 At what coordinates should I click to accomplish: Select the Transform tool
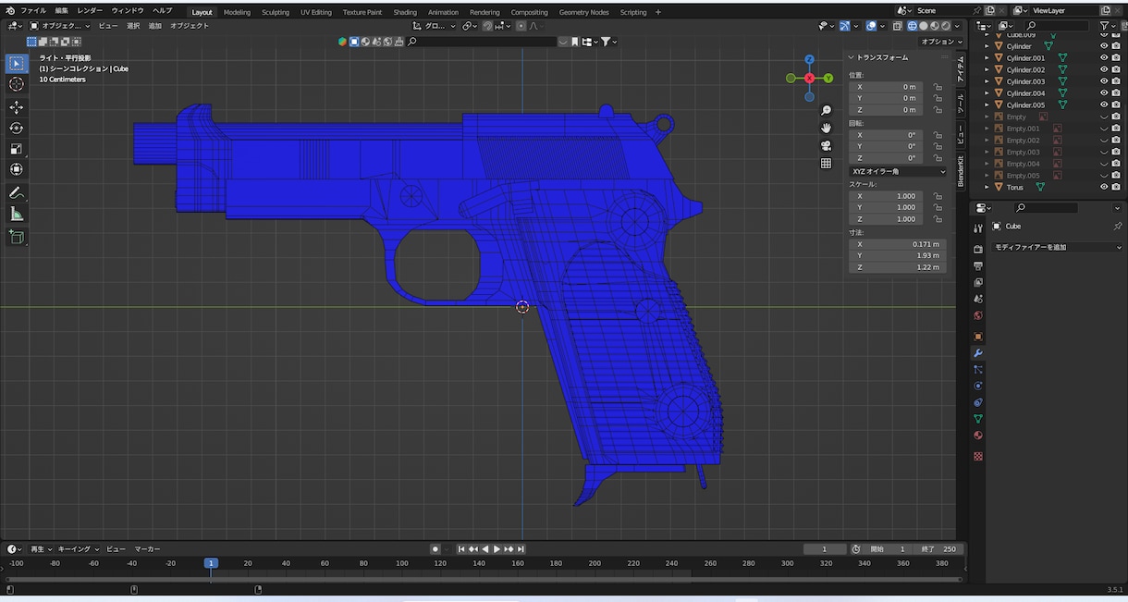17,169
